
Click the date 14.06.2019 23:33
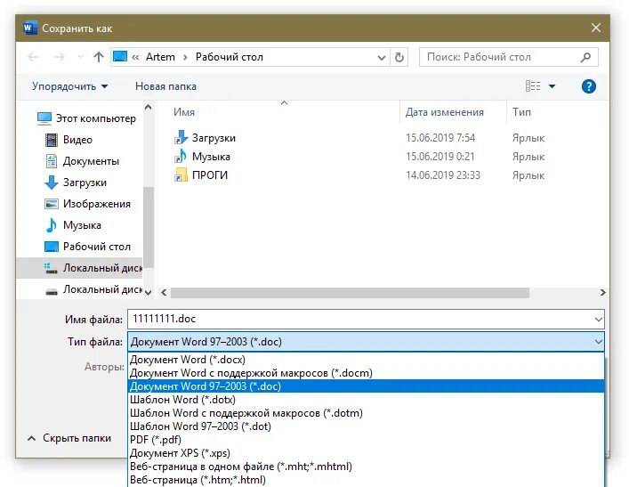[443, 175]
